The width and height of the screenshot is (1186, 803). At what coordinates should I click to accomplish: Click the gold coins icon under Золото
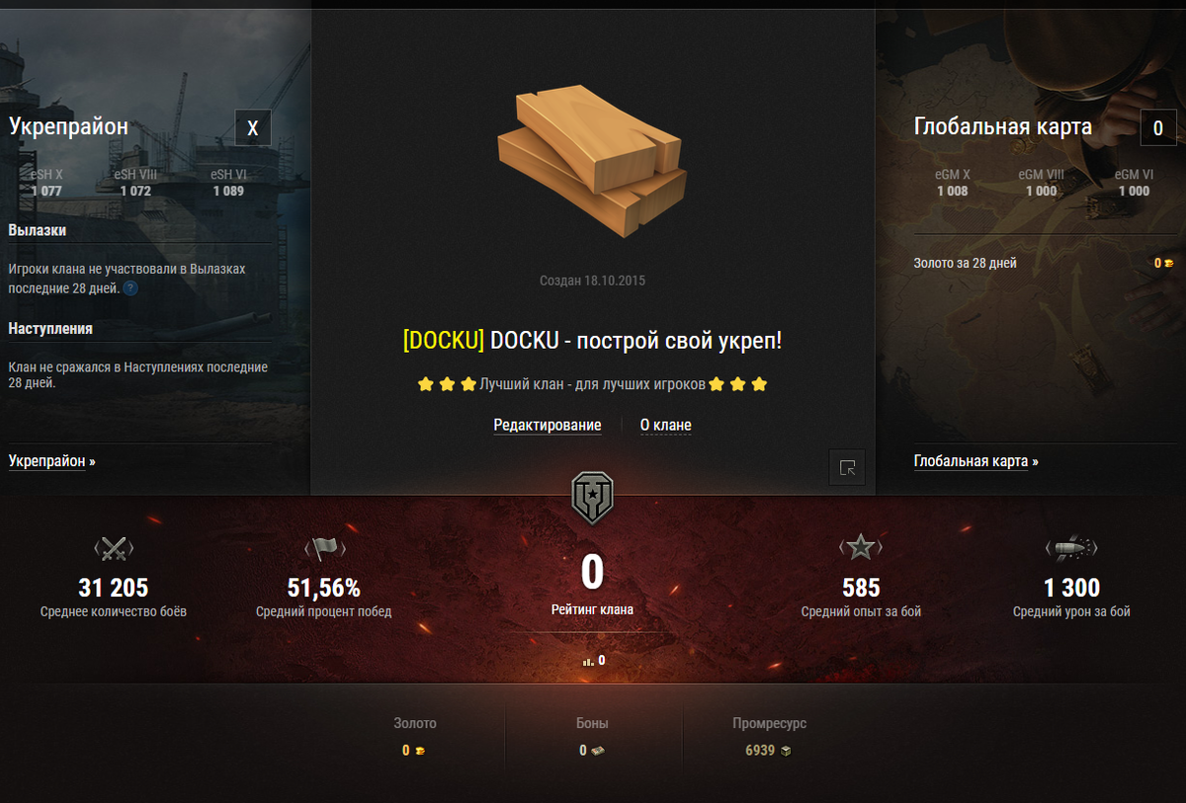419,751
